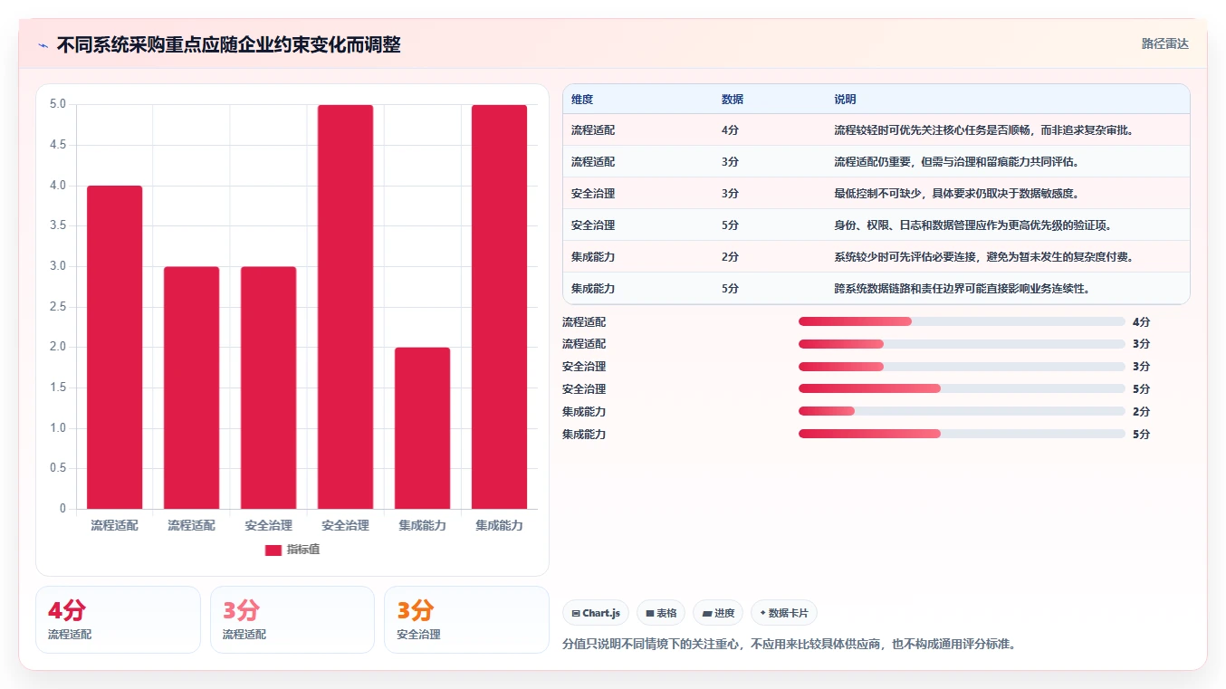Open the red 4分 流程适配 stat card
This screenshot has width=1226, height=689.
118,619
